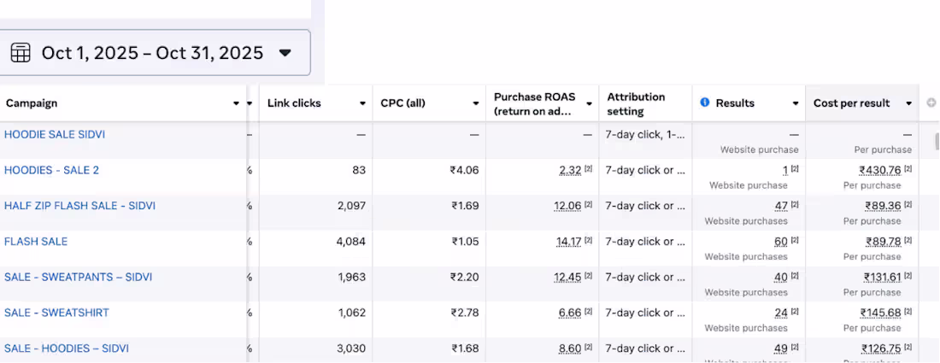Viewport: 940px width, 363px height.
Task: Click the 14.17 ROAS value for FLASH SALE
Action: 568,242
